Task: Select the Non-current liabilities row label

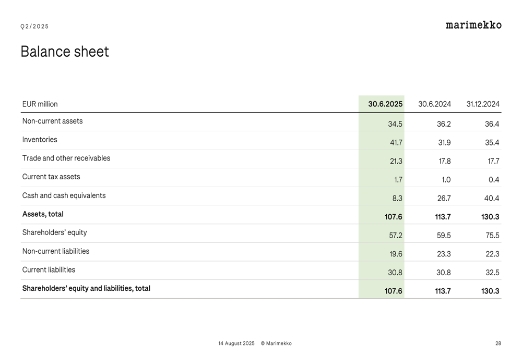Action: (x=56, y=251)
